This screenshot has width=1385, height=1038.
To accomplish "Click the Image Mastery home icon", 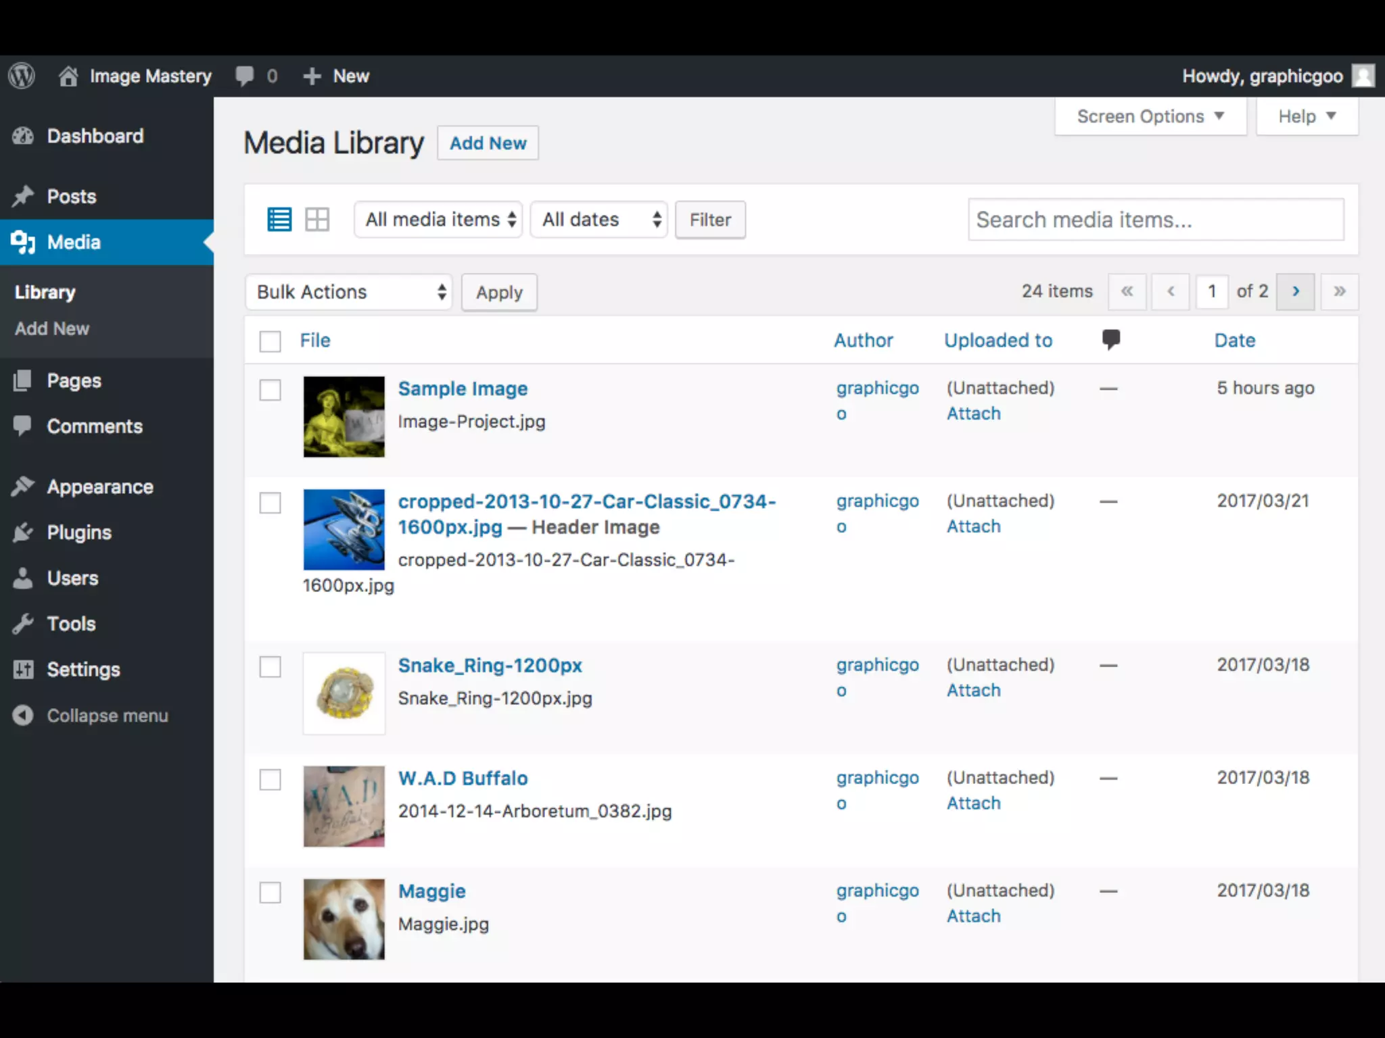I will [68, 76].
